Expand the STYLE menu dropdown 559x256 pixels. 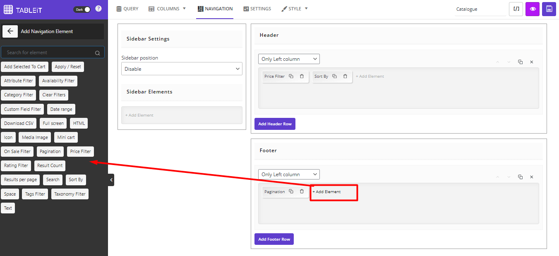[295, 9]
